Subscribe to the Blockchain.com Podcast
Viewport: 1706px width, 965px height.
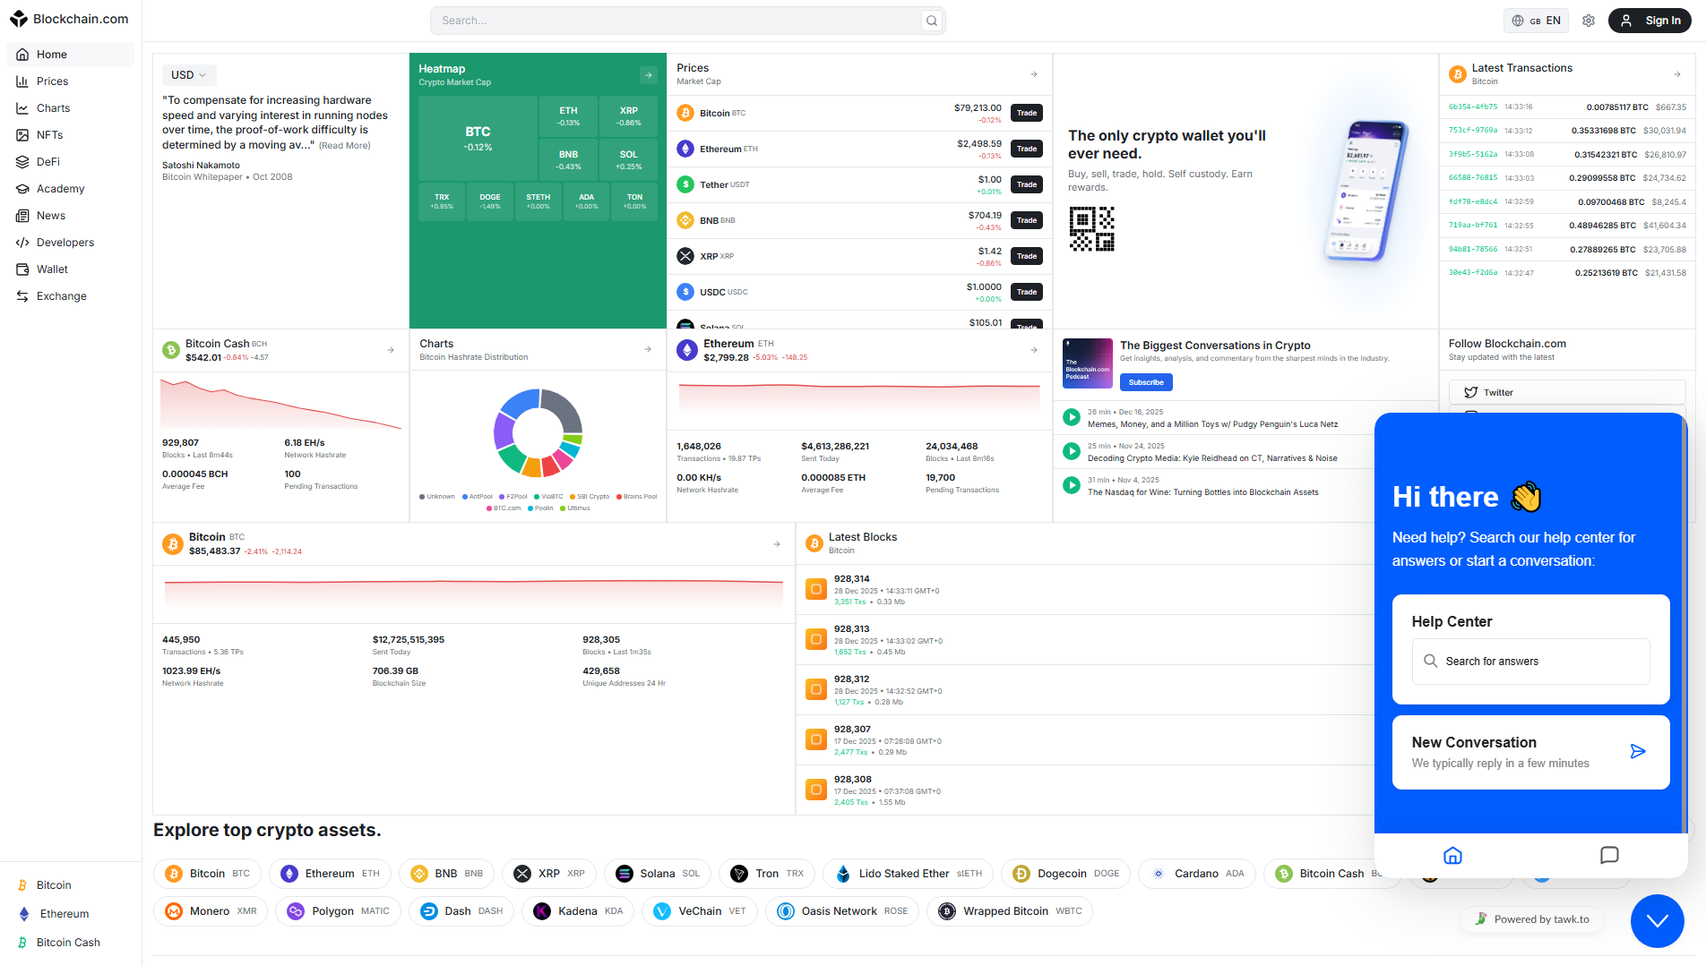1146,382
